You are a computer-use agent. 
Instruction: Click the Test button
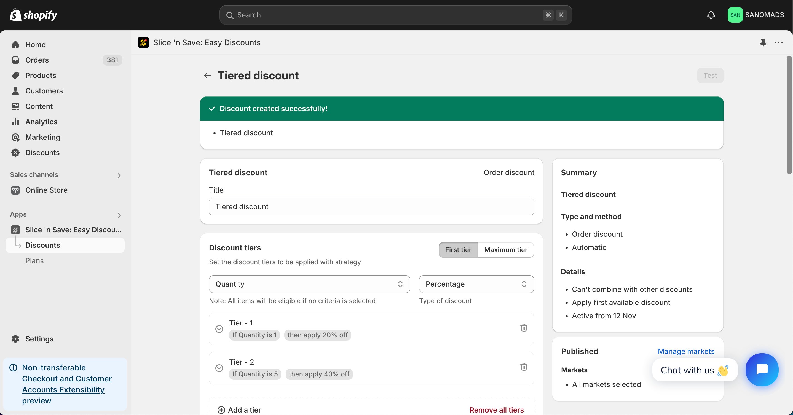pyautogui.click(x=710, y=76)
